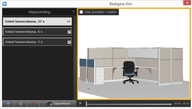Image resolution: width=192 pixels, height=109 pixels.
Task: Select clip Enkel kamerabana, 6 s
Action: 37,32
